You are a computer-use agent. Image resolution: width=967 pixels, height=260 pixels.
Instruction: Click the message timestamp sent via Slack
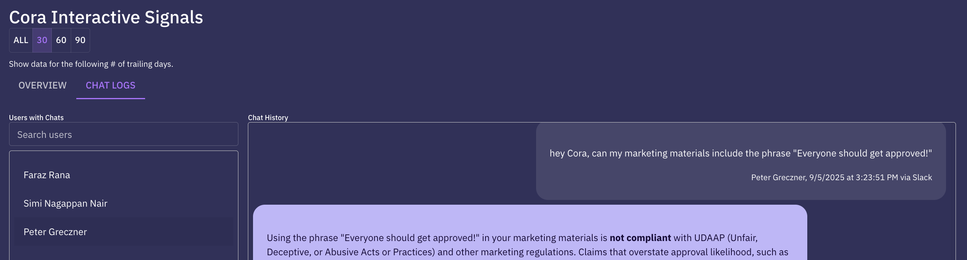click(x=841, y=177)
